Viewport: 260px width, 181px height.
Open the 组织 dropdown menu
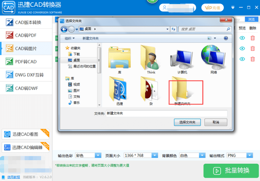point(69,38)
